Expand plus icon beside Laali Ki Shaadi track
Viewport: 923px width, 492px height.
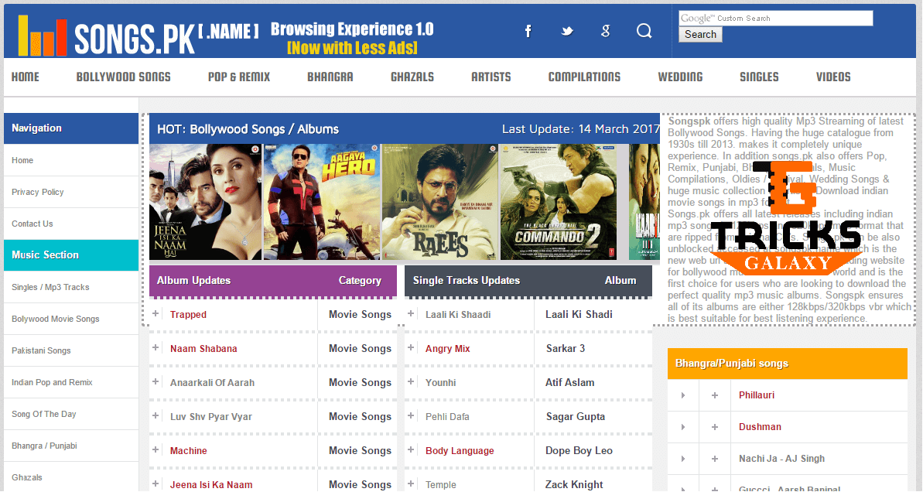point(411,313)
